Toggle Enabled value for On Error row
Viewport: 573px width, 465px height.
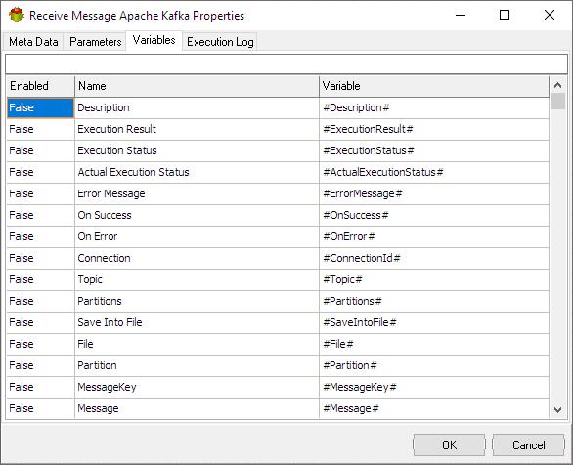click(40, 236)
